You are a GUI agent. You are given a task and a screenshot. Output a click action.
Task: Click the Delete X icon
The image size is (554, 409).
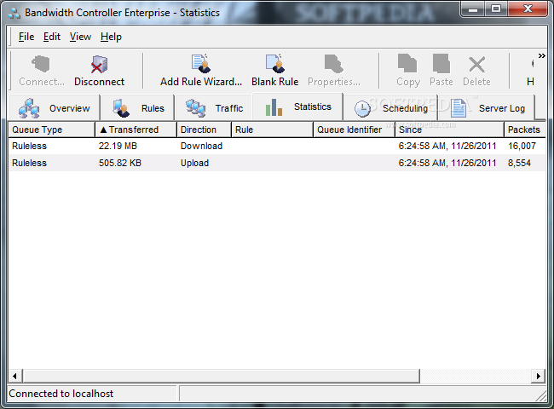476,64
